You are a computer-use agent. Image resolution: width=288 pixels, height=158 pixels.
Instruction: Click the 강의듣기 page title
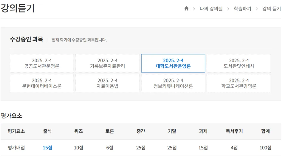click(x=18, y=8)
